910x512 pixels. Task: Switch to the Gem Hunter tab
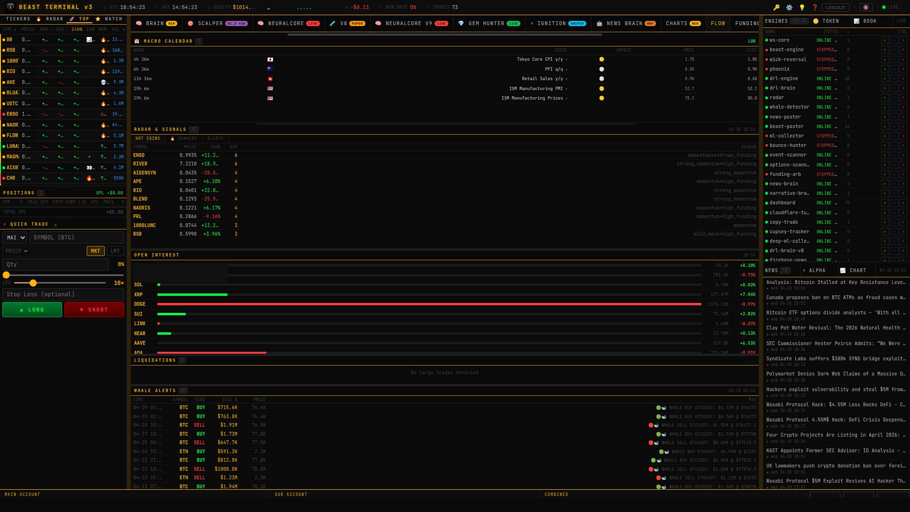[488, 23]
